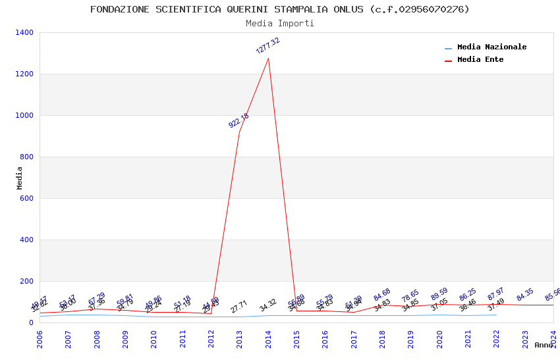Image resolution: width=560 pixels, height=362 pixels.
Task: Click the 59.81 data label for 2009
Action: pyautogui.click(x=125, y=299)
